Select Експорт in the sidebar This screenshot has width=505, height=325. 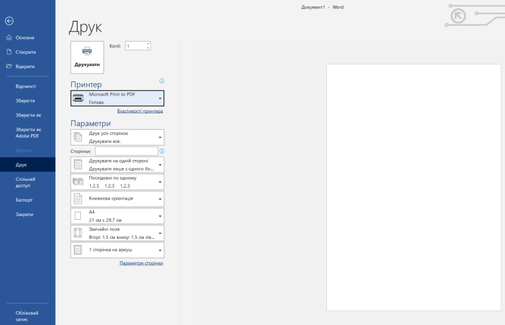pyautogui.click(x=24, y=200)
